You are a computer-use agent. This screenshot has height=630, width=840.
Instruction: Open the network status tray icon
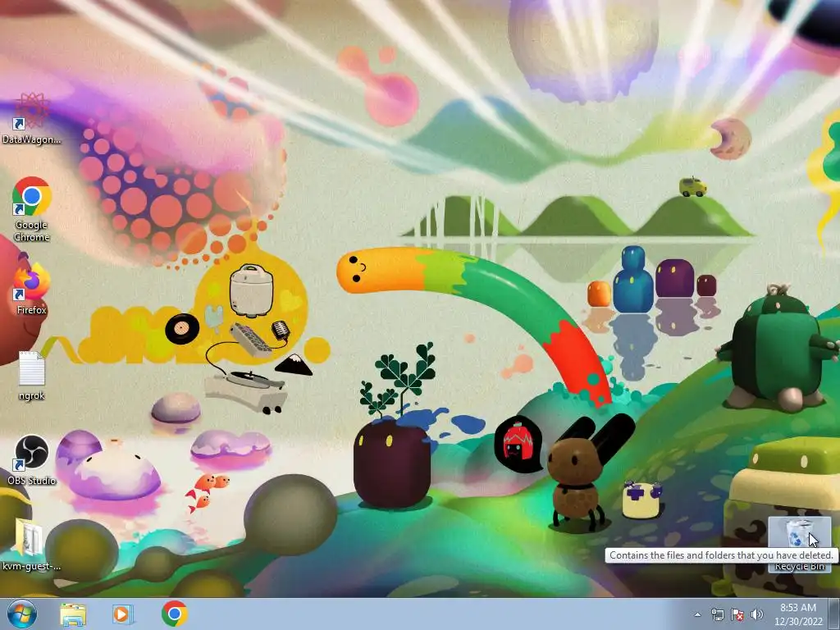coord(717,614)
